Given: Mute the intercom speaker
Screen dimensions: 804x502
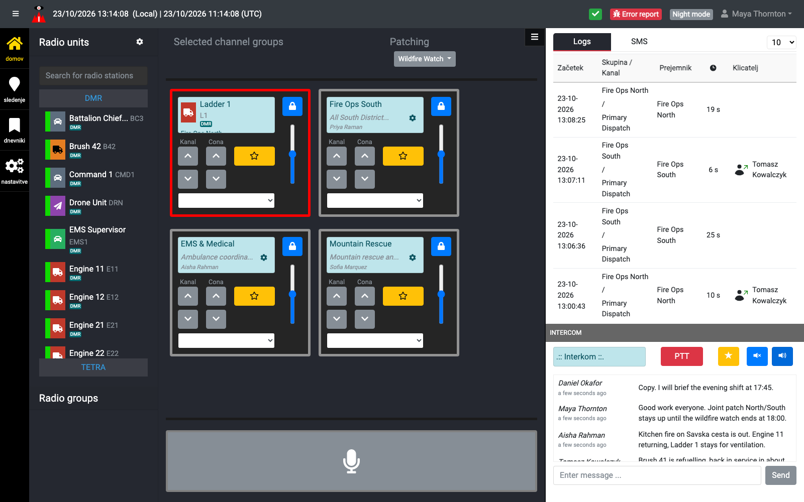Looking at the screenshot, I should pos(757,356).
